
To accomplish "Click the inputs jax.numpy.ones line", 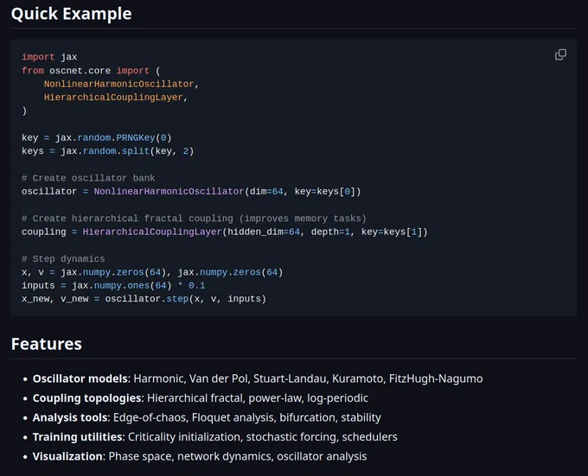I will 113,286.
